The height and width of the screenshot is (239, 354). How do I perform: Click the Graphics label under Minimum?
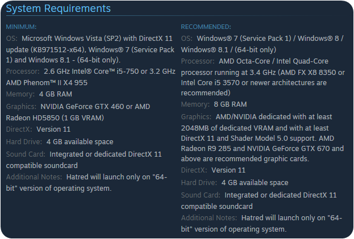22,107
